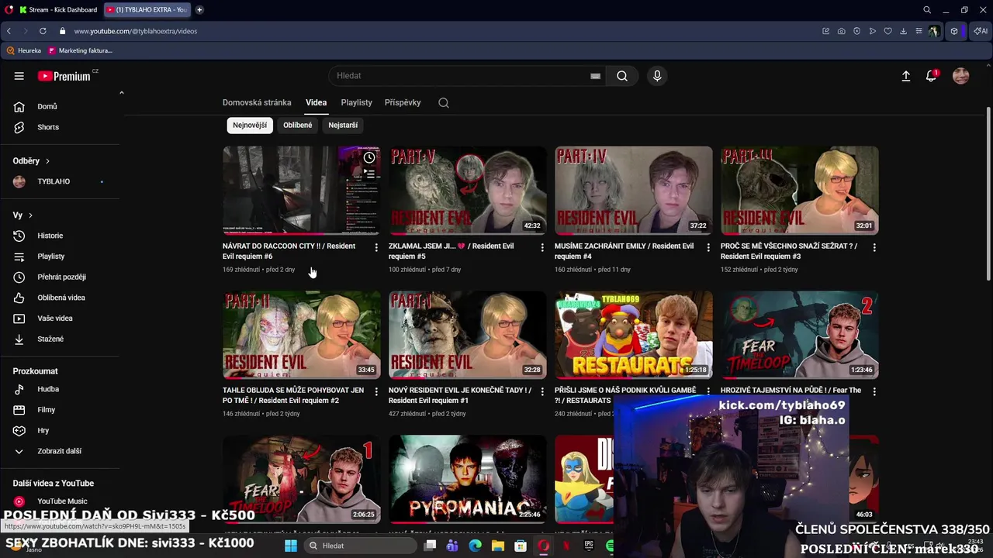Open Opera bookmarks heart icon
This screenshot has width=993, height=558.
pos(888,31)
